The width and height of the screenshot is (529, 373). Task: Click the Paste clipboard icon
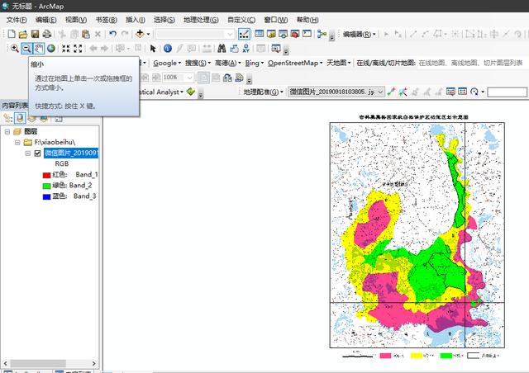point(86,34)
